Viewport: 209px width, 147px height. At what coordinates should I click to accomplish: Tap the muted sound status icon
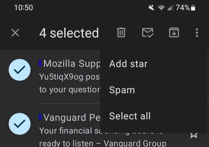[x=152, y=8]
